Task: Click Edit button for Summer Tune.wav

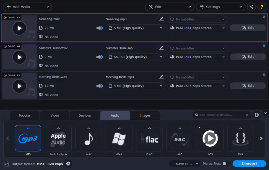Action: [x=248, y=57]
